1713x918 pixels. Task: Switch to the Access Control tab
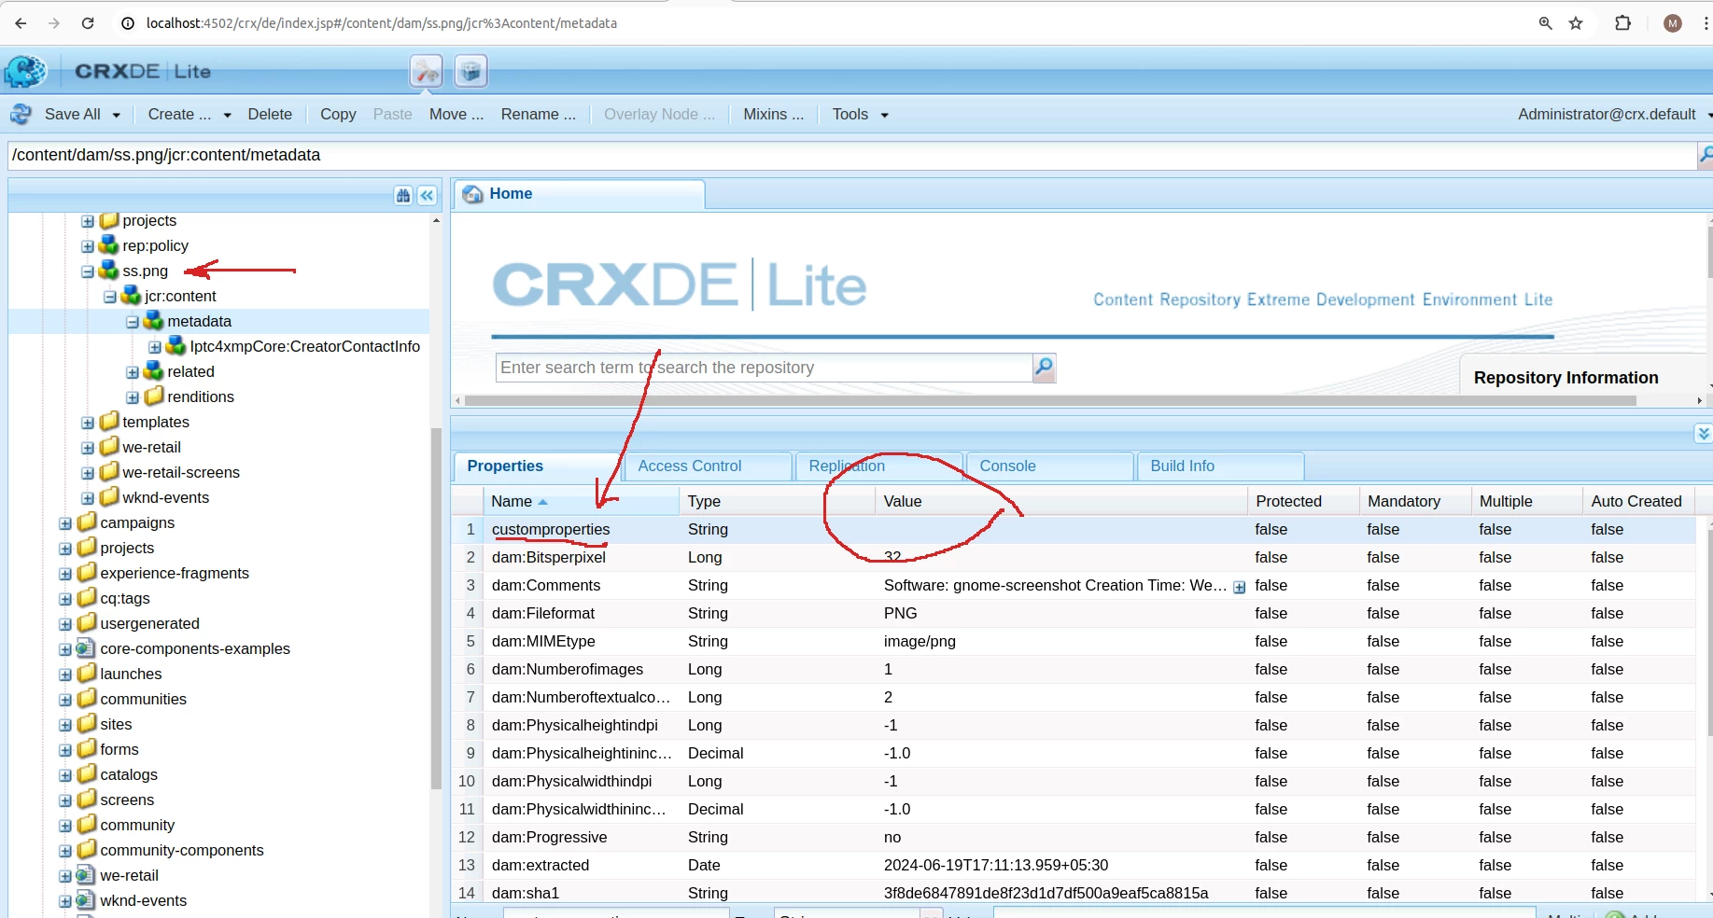point(708,466)
